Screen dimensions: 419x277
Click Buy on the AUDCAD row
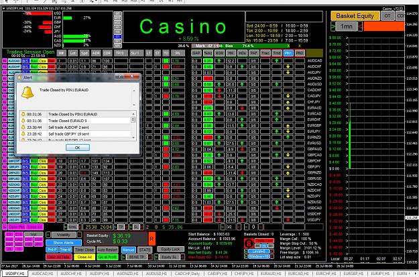(34, 60)
